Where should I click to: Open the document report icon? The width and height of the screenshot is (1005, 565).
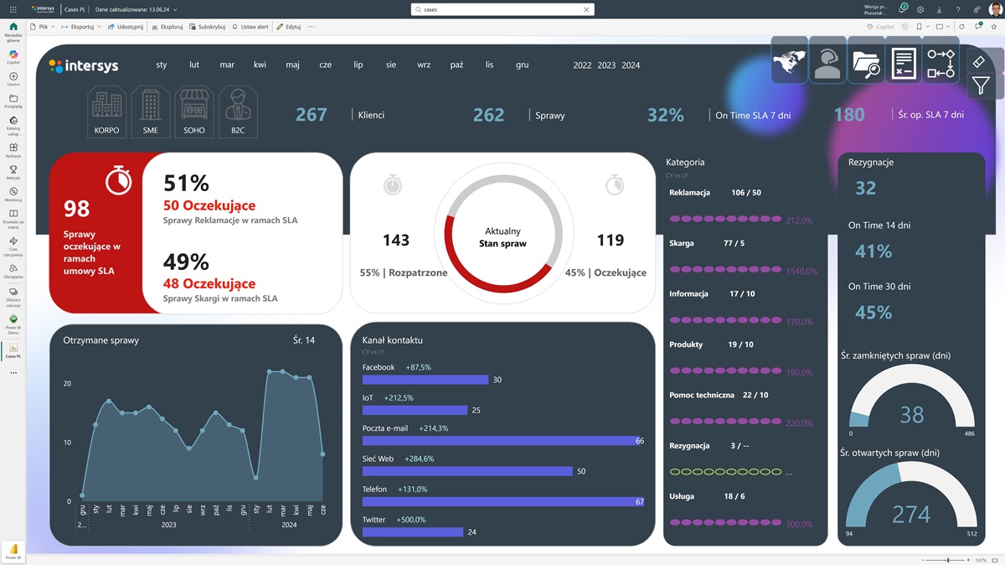click(903, 60)
